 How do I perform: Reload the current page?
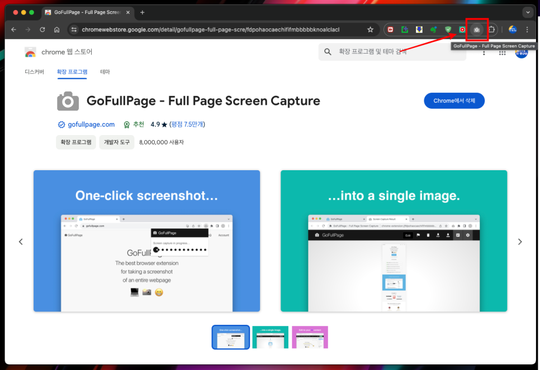click(42, 30)
